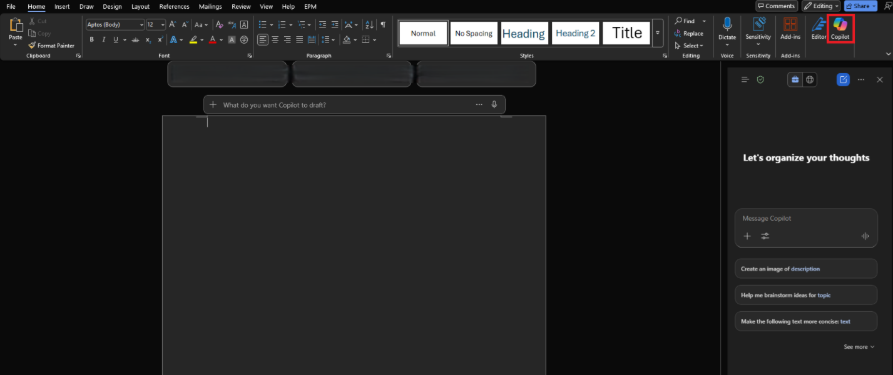The width and height of the screenshot is (893, 375).
Task: Open the File tab
Action: (11, 6)
